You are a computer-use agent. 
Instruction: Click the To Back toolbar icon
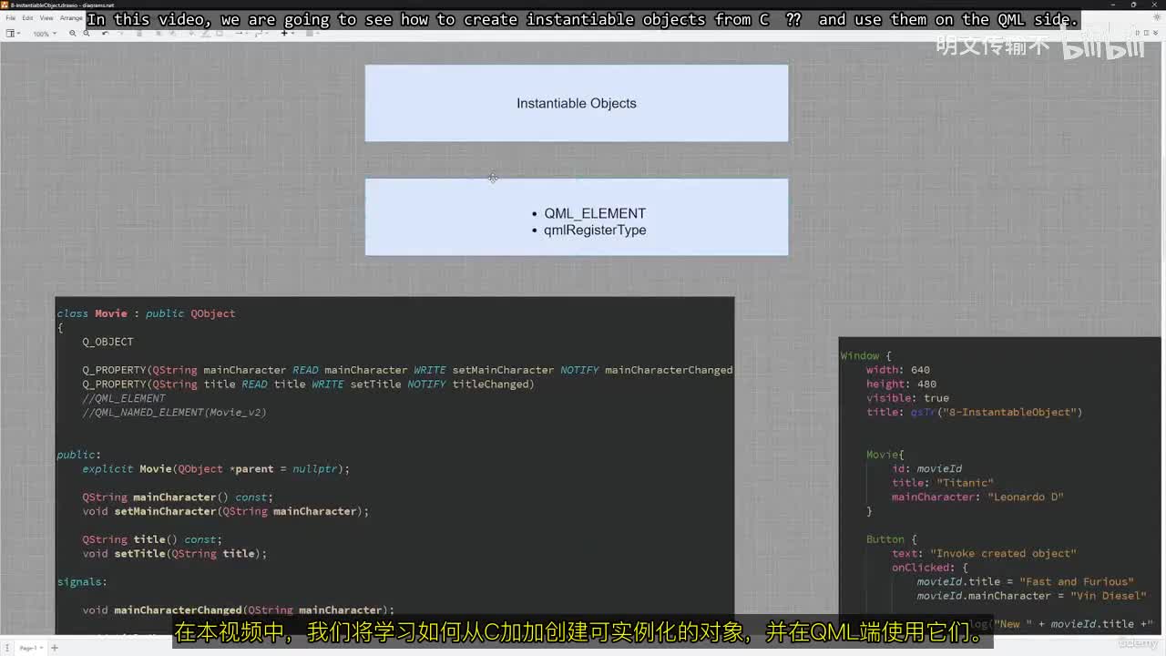pos(171,34)
